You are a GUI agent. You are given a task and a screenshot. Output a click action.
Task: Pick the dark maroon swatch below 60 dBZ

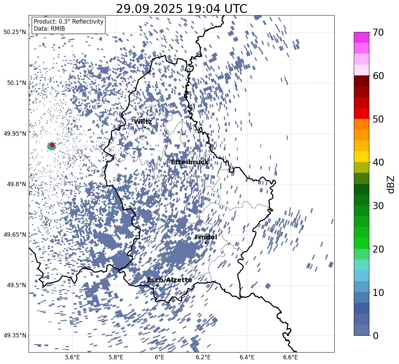[x=362, y=81]
